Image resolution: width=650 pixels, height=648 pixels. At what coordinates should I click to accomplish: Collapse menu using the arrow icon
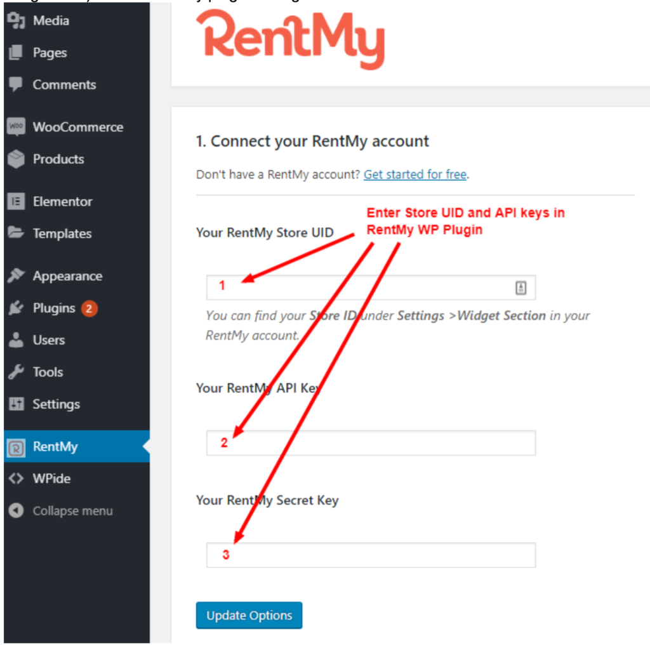(16, 510)
